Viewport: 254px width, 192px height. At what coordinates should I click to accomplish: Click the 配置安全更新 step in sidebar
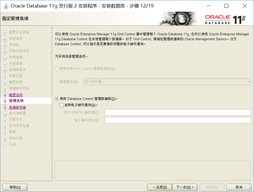(19, 32)
